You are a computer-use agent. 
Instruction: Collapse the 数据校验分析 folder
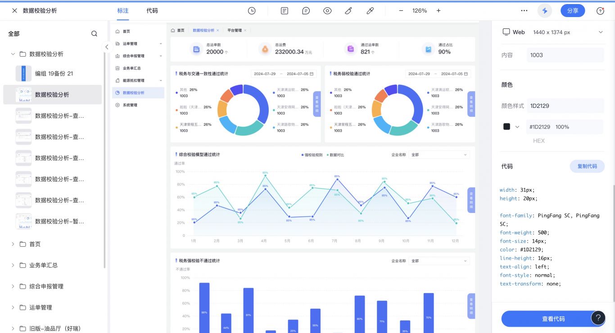tap(13, 54)
